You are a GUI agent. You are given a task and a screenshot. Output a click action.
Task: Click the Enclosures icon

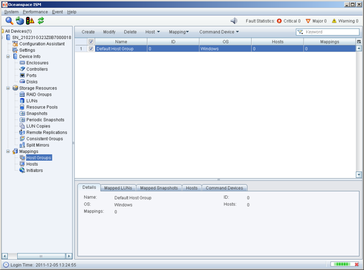click(22, 63)
